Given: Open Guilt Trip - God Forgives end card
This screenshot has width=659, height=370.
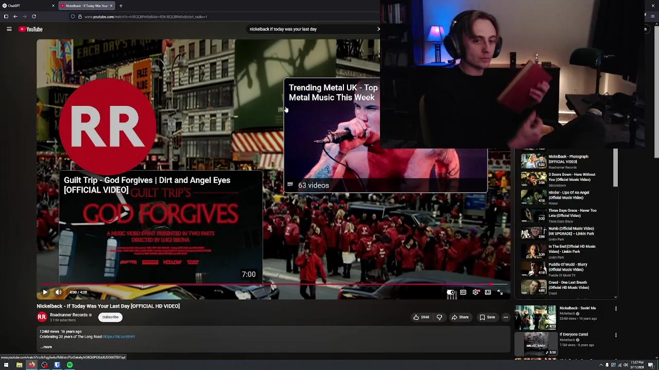Looking at the screenshot, I should [x=161, y=227].
